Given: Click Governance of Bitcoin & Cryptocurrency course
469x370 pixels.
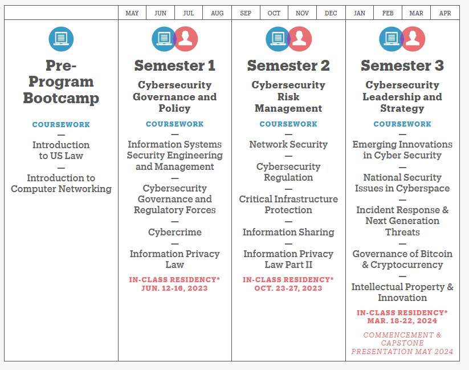Looking at the screenshot, I should (402, 259).
